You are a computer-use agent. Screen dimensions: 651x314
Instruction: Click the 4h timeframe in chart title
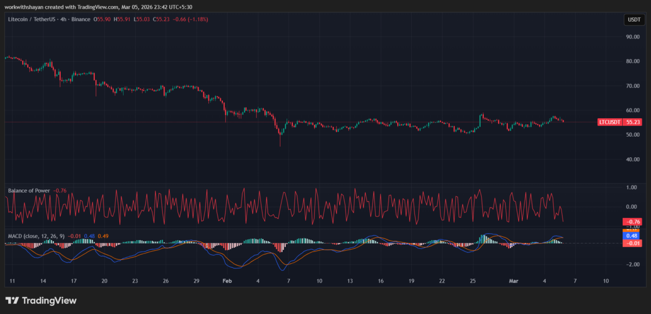point(65,20)
